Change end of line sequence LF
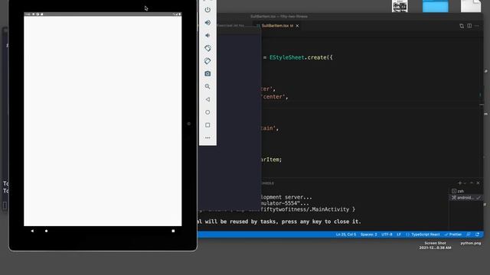This screenshot has width=490, height=275. [x=399, y=235]
